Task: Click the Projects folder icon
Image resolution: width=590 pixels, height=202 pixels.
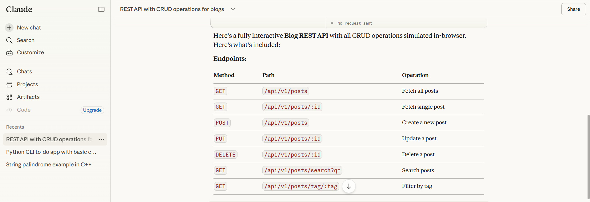Action: (9, 84)
